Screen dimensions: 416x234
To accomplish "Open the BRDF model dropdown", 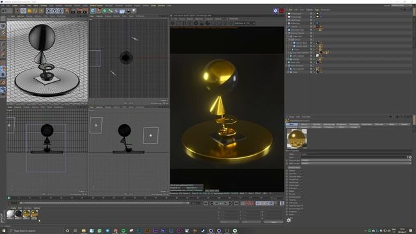I will coord(356,163).
